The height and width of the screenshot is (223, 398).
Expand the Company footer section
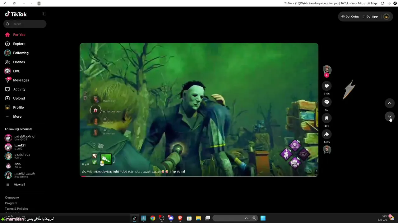(12, 198)
